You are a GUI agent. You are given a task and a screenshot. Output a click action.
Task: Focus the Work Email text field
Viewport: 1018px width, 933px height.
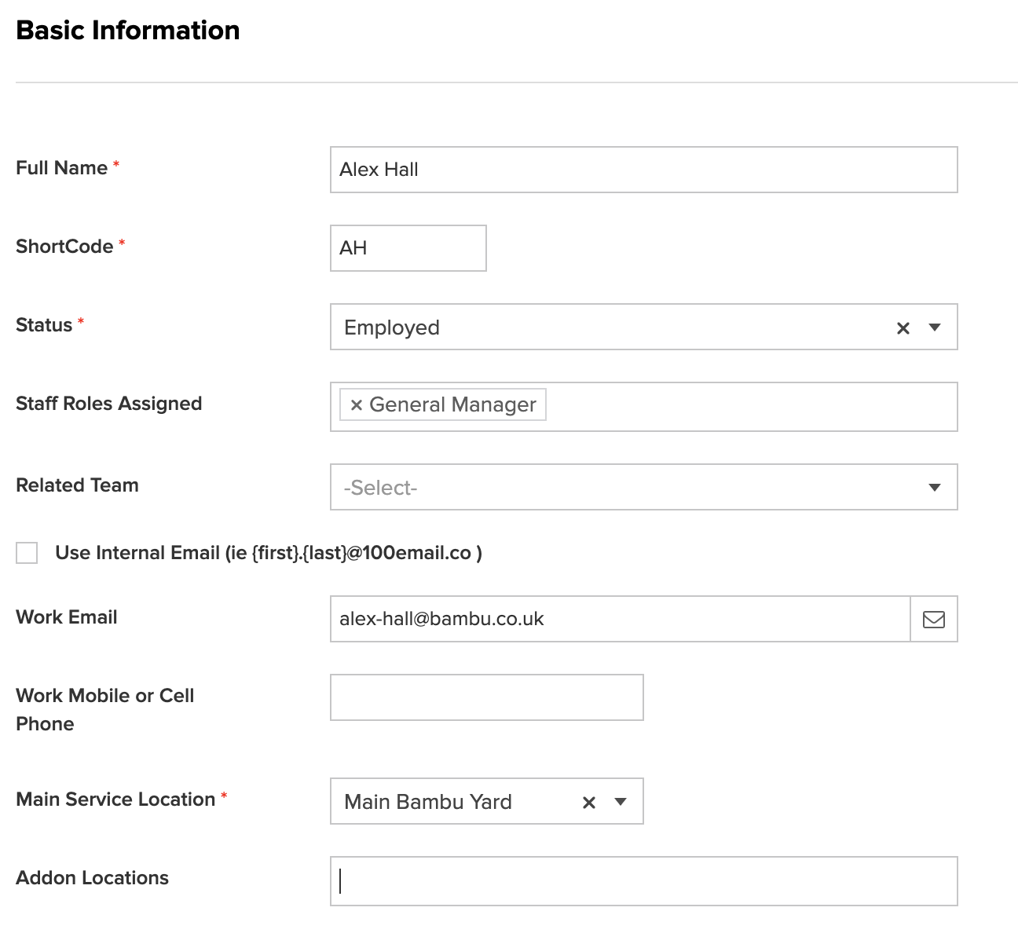[620, 619]
